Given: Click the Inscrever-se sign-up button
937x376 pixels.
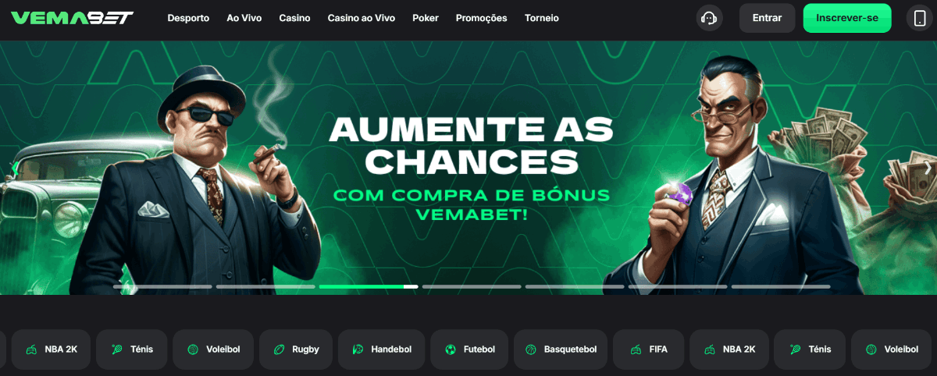Looking at the screenshot, I should (x=847, y=18).
